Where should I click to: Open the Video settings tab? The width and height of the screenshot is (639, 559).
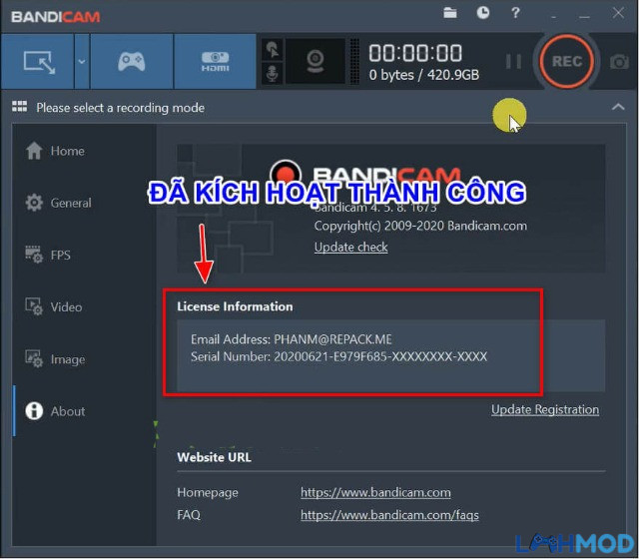84,306
